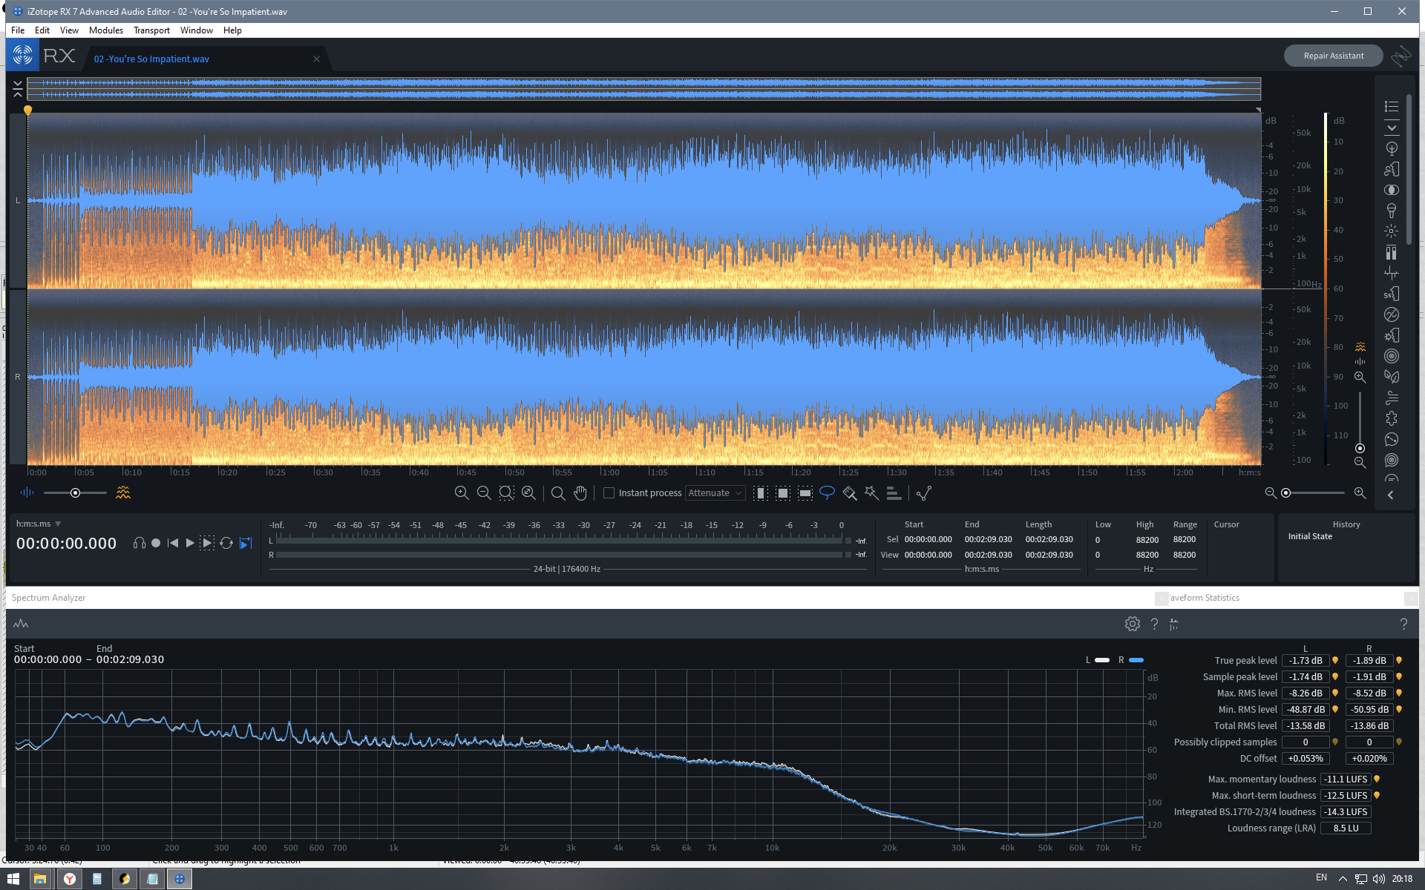Image resolution: width=1425 pixels, height=890 pixels.
Task: Click the Repair Assistant button
Action: (1333, 56)
